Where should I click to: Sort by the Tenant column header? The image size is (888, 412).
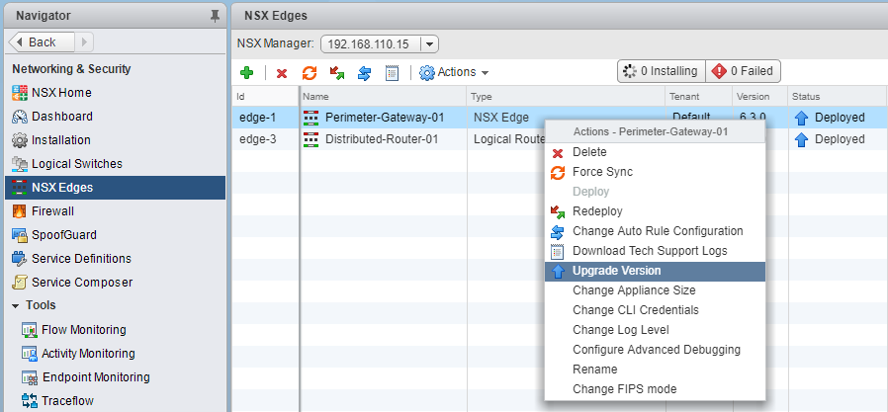coord(698,97)
